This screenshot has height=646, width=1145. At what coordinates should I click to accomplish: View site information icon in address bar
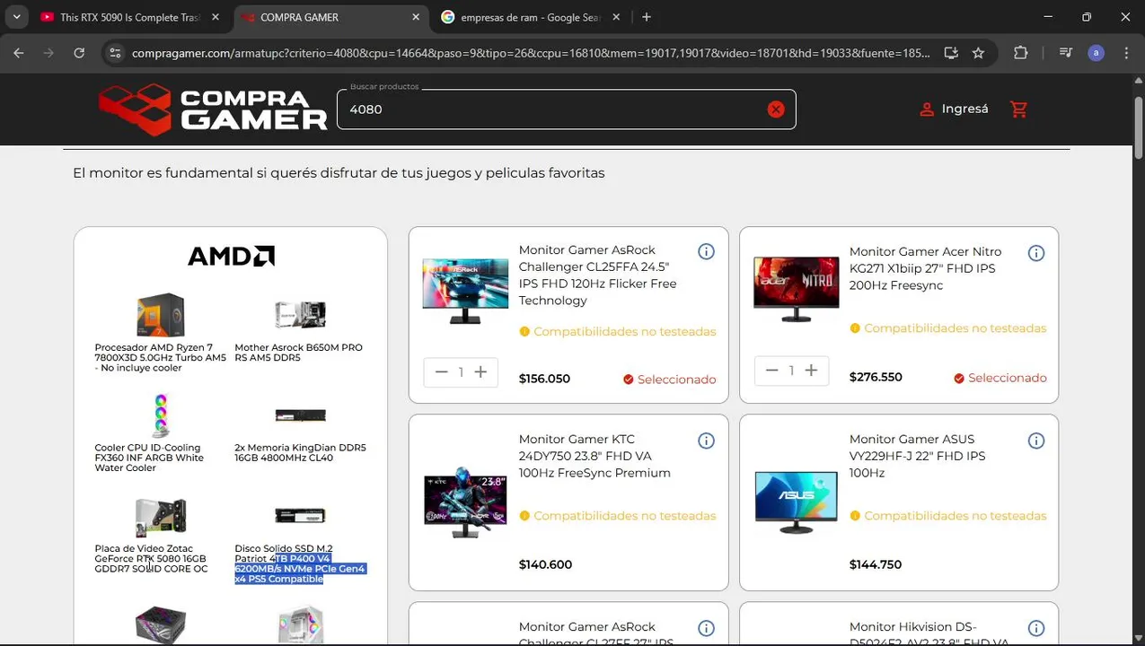(115, 53)
